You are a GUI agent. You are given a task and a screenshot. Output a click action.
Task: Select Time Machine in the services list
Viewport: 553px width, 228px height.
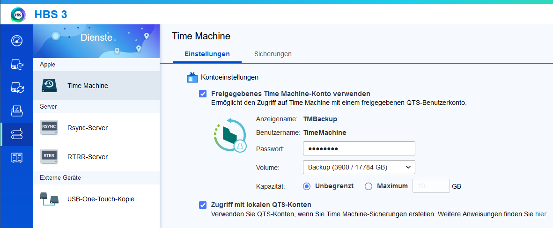[96, 86]
